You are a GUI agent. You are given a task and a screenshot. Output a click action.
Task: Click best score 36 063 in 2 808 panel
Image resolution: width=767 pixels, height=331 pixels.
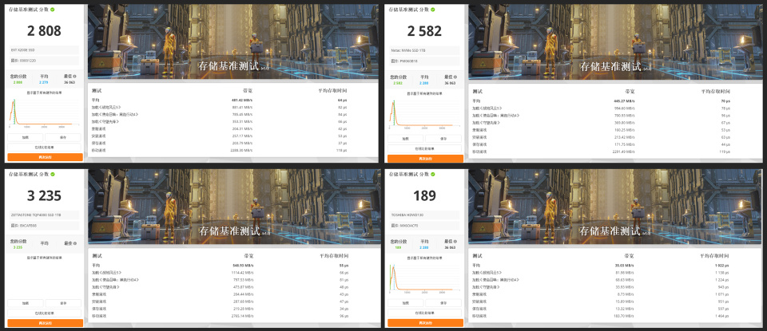tap(69, 82)
